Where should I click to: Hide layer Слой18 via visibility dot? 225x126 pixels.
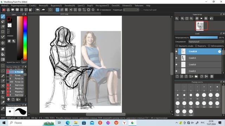[176, 51]
